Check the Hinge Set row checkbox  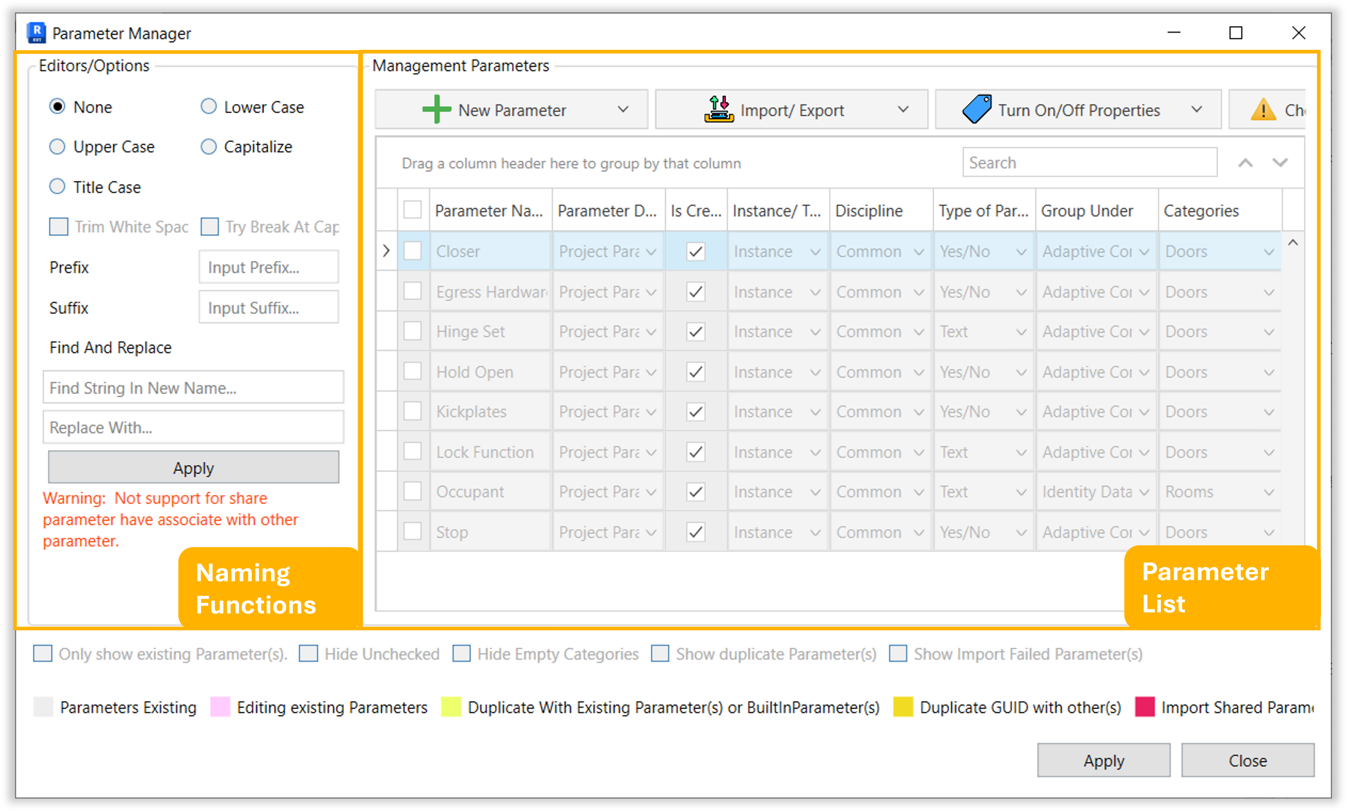[412, 331]
